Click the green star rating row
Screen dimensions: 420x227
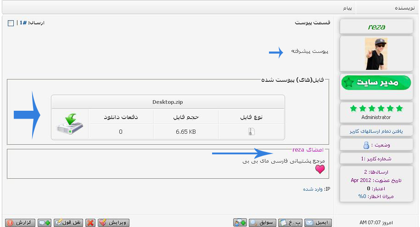point(376,108)
